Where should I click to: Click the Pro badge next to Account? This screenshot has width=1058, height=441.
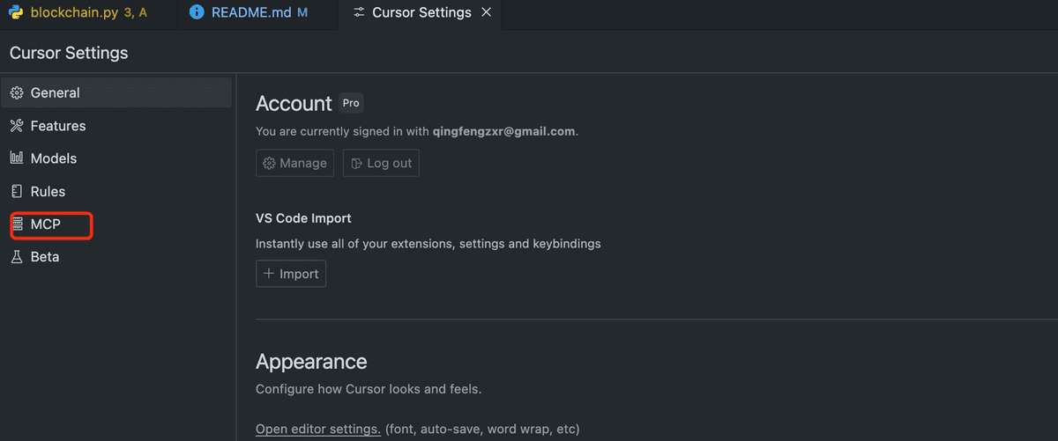point(351,103)
